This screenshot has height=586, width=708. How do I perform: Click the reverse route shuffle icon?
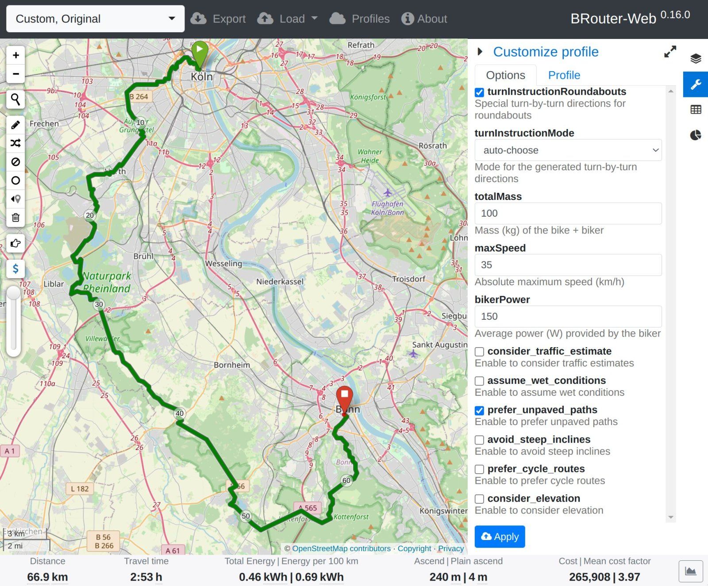[x=15, y=143]
